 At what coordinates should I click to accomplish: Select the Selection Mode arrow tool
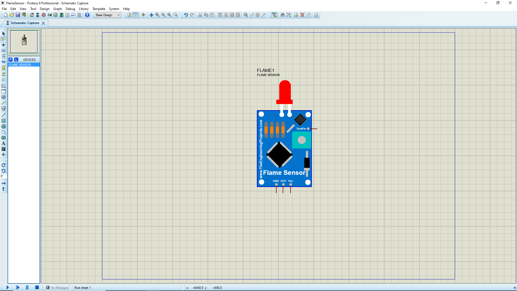tap(4, 34)
